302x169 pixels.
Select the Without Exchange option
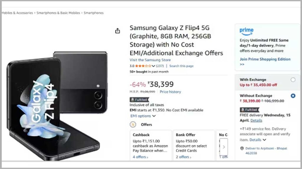click(293, 96)
